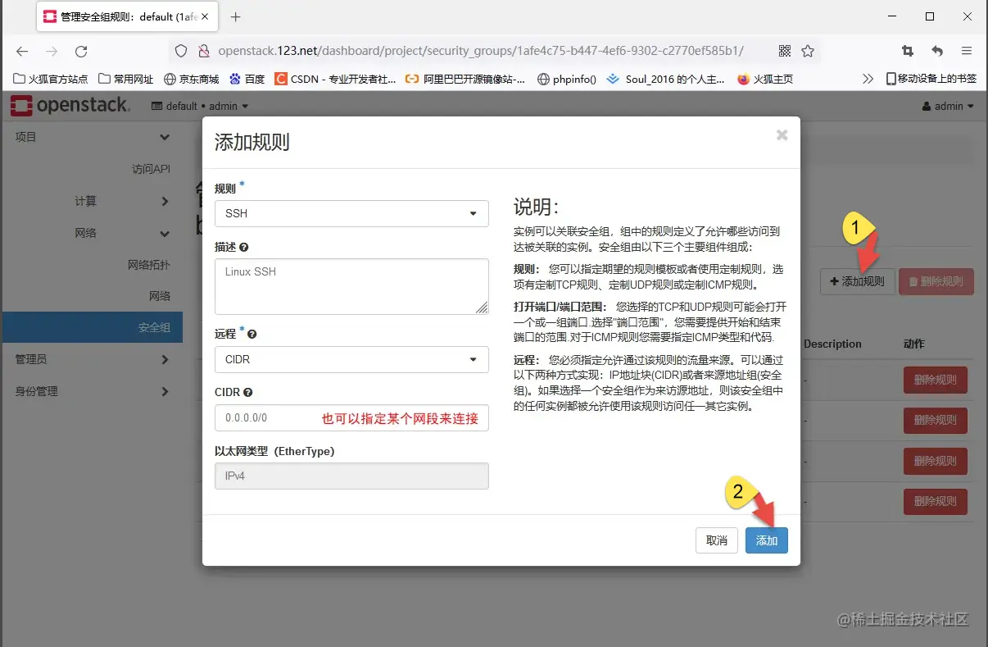This screenshot has height=647, width=988.
Task: Expand the 管理员 sidebar section
Action: 90,358
